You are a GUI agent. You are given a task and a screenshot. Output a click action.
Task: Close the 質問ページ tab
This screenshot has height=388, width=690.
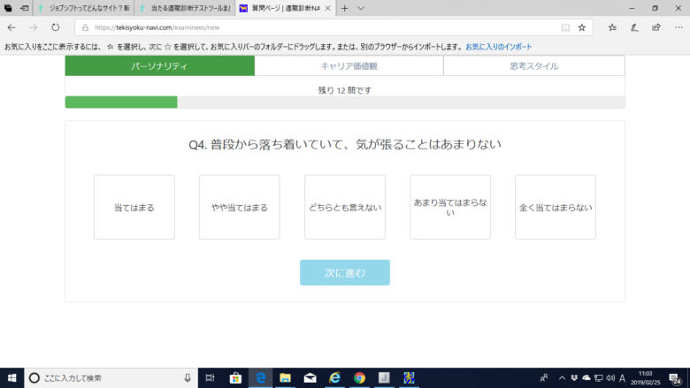327,8
